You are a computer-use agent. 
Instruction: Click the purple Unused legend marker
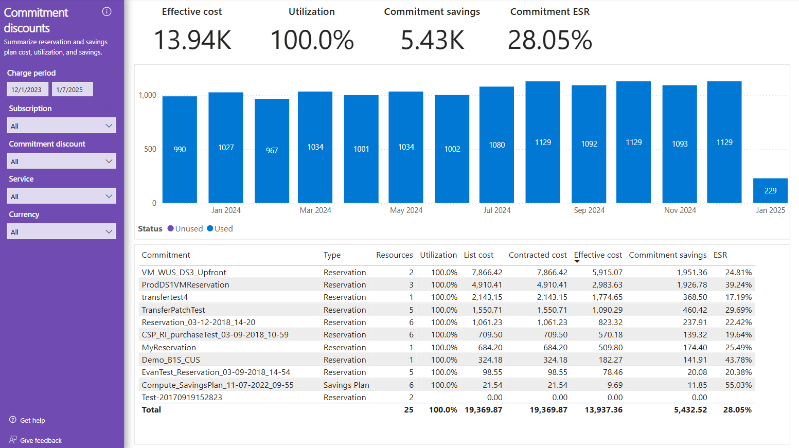pos(171,228)
